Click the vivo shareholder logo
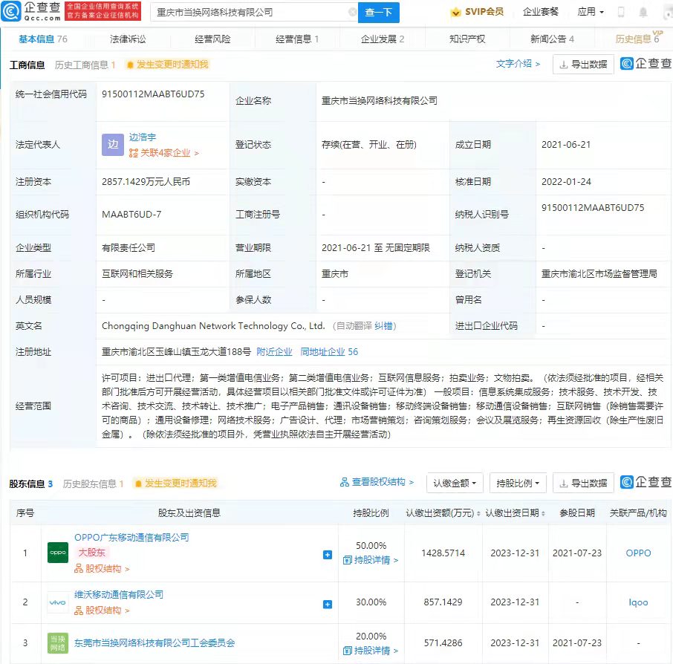Viewport: 673px width, 664px height. pos(58,602)
